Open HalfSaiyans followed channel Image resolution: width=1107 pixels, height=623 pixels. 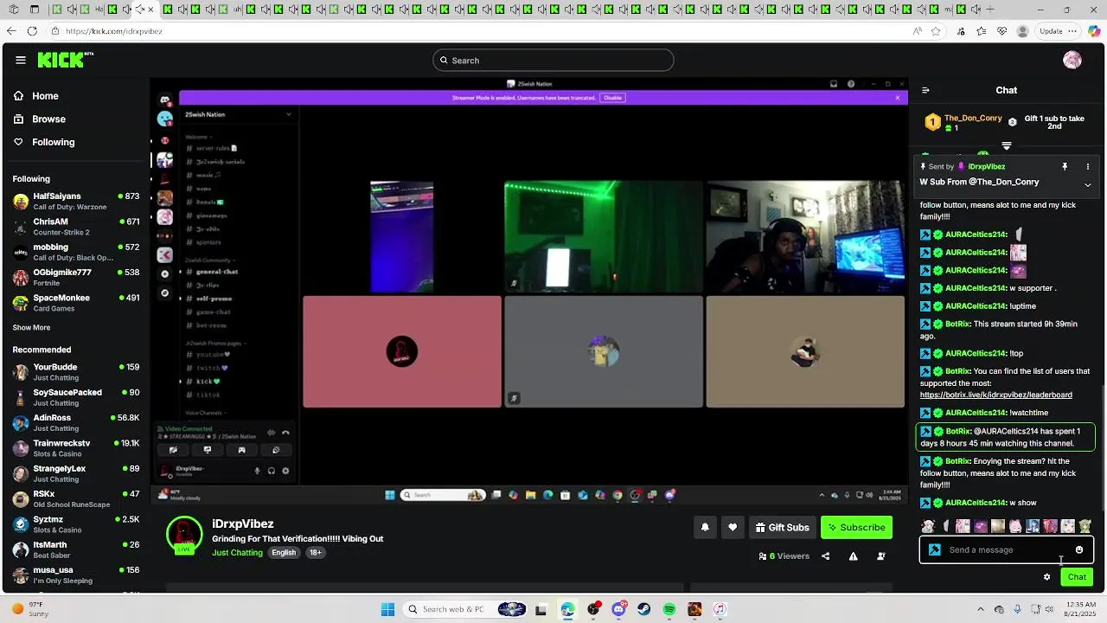click(76, 202)
